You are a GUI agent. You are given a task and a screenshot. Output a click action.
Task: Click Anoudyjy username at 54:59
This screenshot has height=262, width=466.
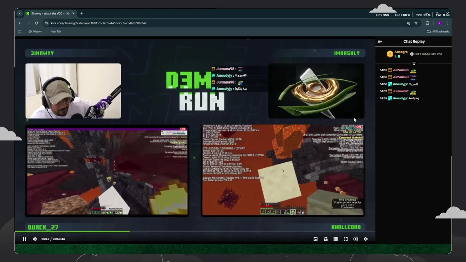[400, 98]
